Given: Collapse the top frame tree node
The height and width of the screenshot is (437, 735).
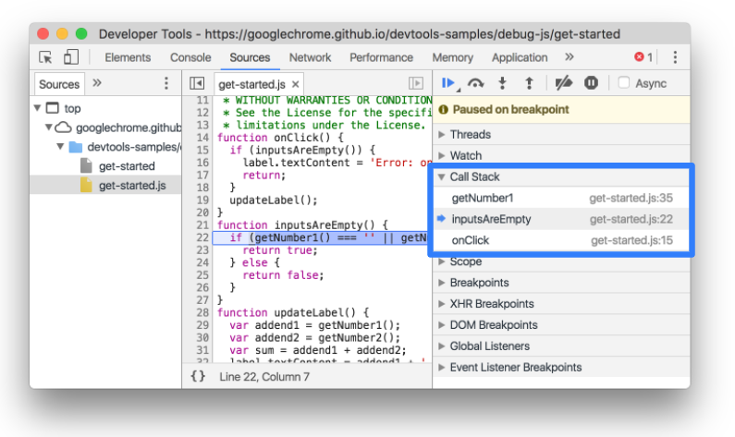Looking at the screenshot, I should 38,108.
